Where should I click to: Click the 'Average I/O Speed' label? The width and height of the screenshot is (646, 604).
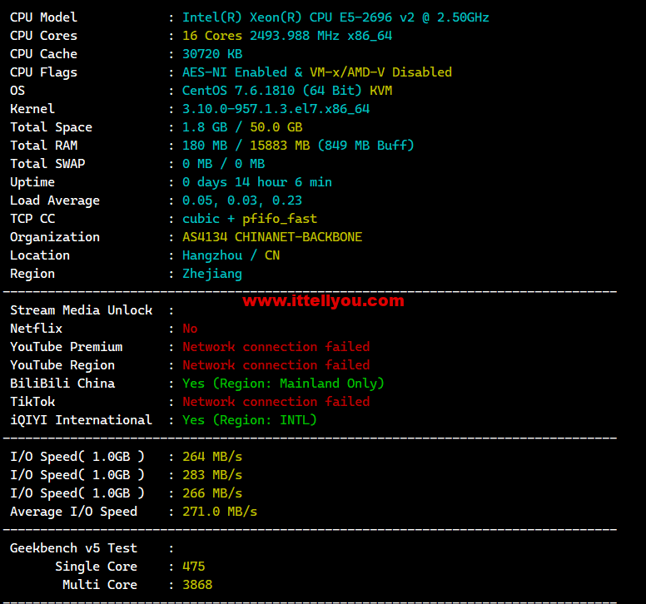[x=73, y=512]
